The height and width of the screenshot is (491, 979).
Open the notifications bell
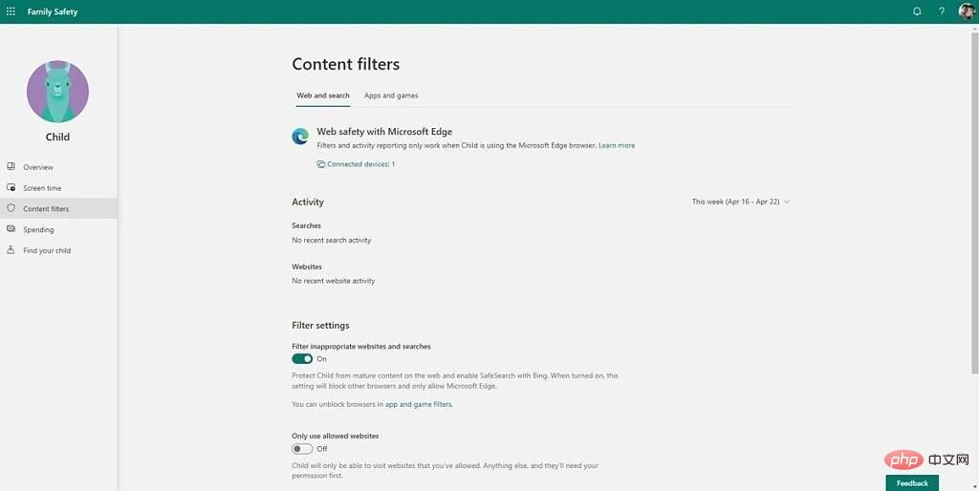[x=917, y=11]
